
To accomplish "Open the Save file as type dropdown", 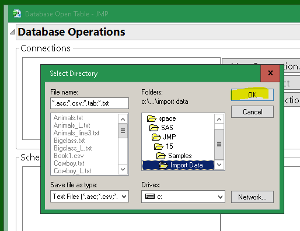I will point(89,197).
